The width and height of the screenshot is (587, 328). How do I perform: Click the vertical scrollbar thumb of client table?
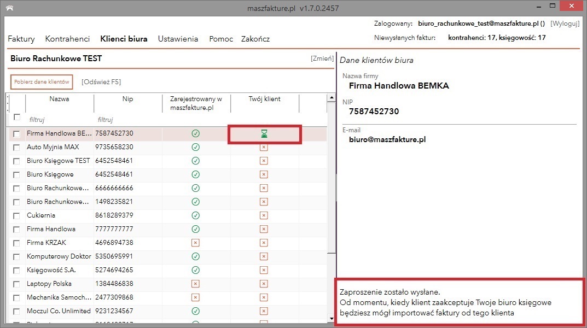tap(332, 178)
